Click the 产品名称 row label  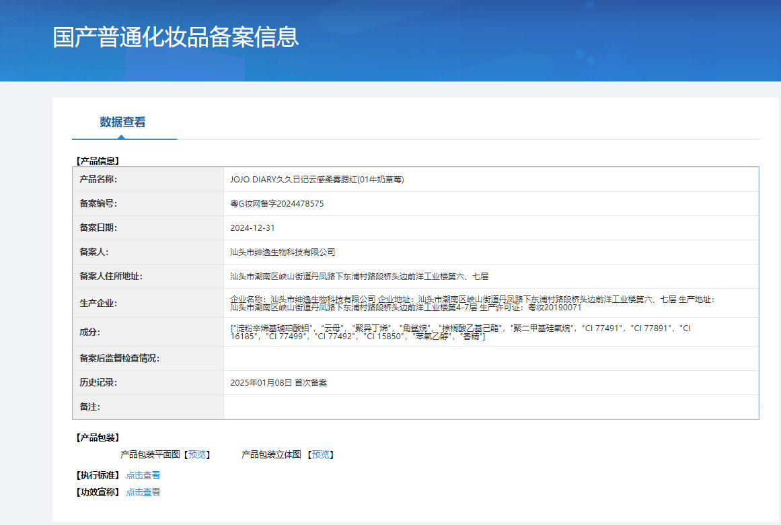pyautogui.click(x=98, y=180)
